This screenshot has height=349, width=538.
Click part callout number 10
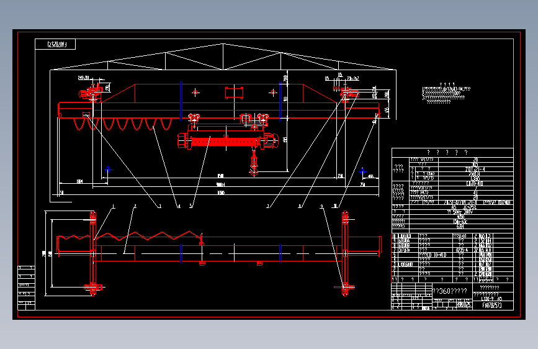(335, 206)
